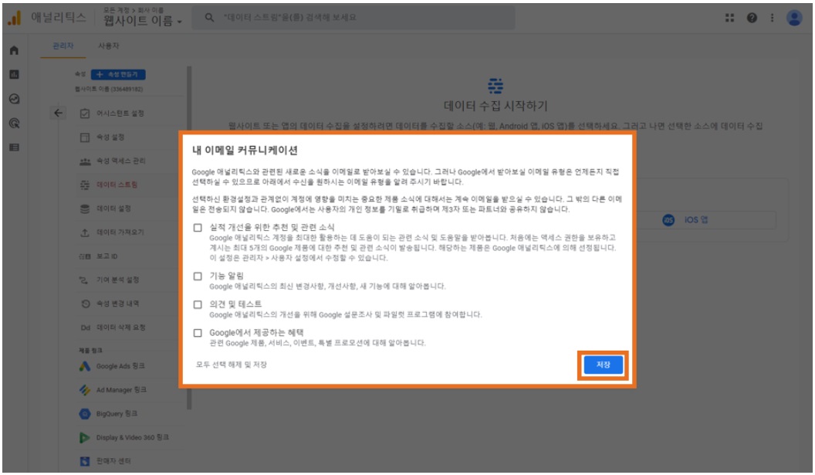Click the BigQuery 링크 logo icon
Screen dimensions: 815x475
pos(85,414)
